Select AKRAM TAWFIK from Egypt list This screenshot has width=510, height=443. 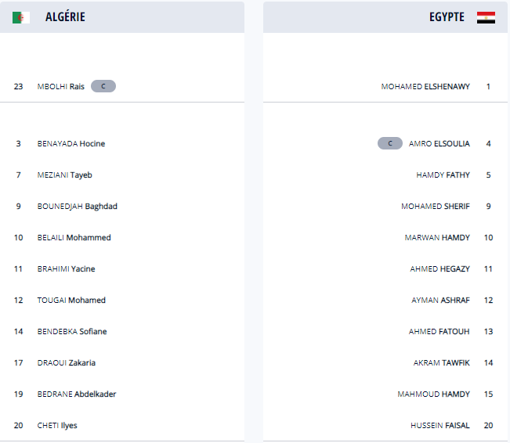pos(442,362)
